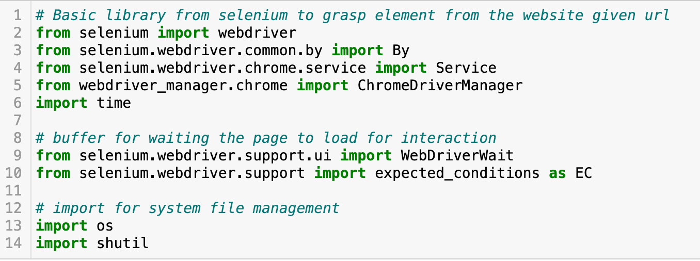Click the buffer waiting comment on line 8
Image resolution: width=700 pixels, height=261 pixels.
point(266,138)
